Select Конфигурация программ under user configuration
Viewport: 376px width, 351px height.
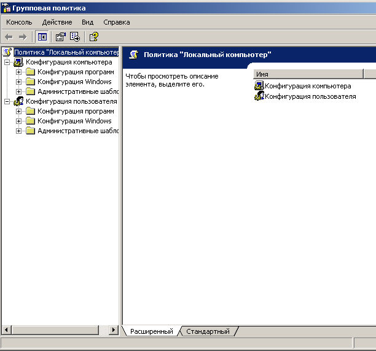[x=76, y=111]
